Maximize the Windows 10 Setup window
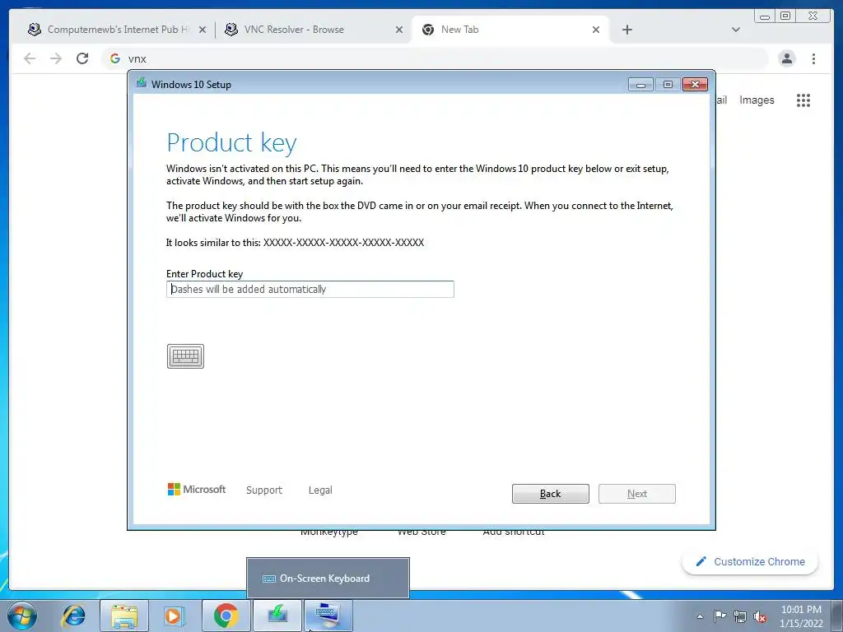Screen dimensions: 843x632 pyautogui.click(x=668, y=85)
